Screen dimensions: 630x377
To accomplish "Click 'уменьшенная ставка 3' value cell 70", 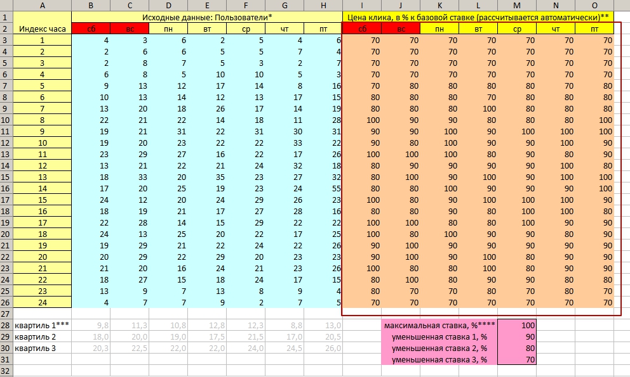I will (517, 359).
